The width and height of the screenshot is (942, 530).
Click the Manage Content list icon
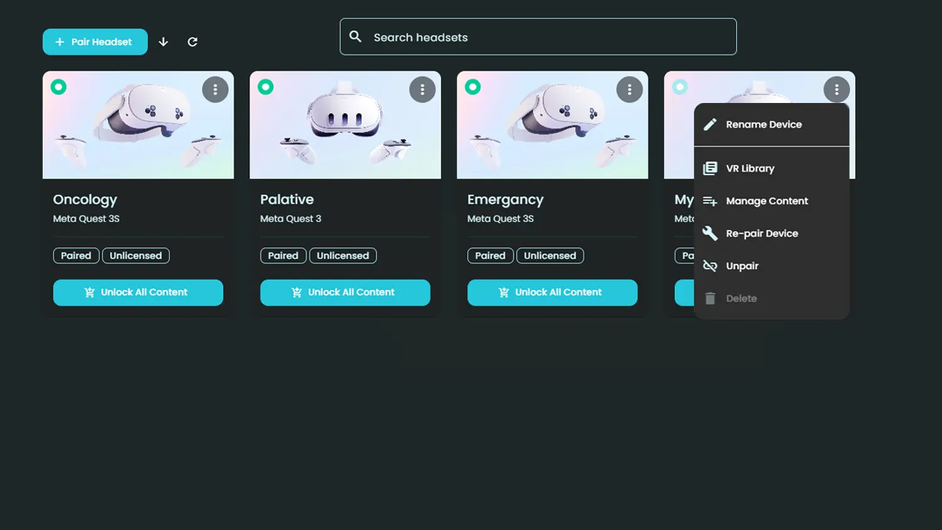710,201
